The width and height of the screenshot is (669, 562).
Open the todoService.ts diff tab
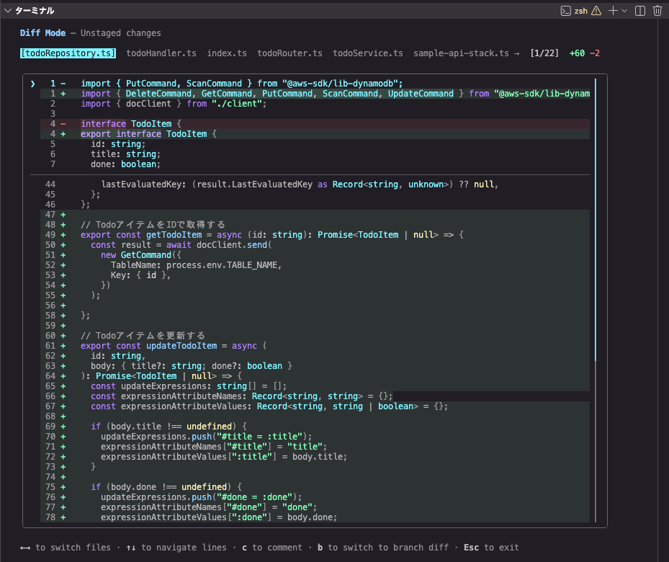click(x=367, y=53)
